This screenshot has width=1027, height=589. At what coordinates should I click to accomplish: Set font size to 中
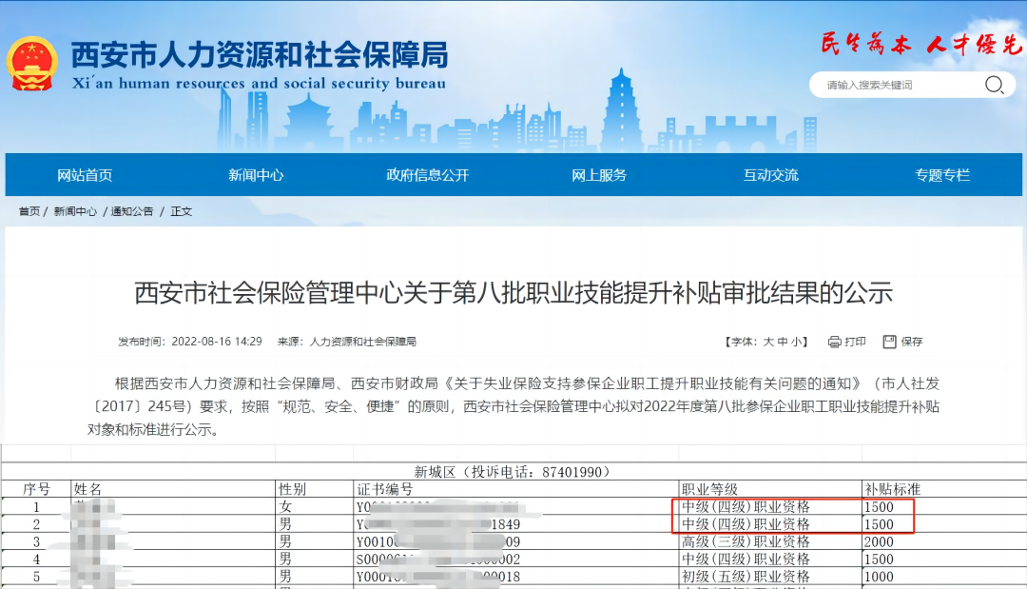click(x=783, y=342)
